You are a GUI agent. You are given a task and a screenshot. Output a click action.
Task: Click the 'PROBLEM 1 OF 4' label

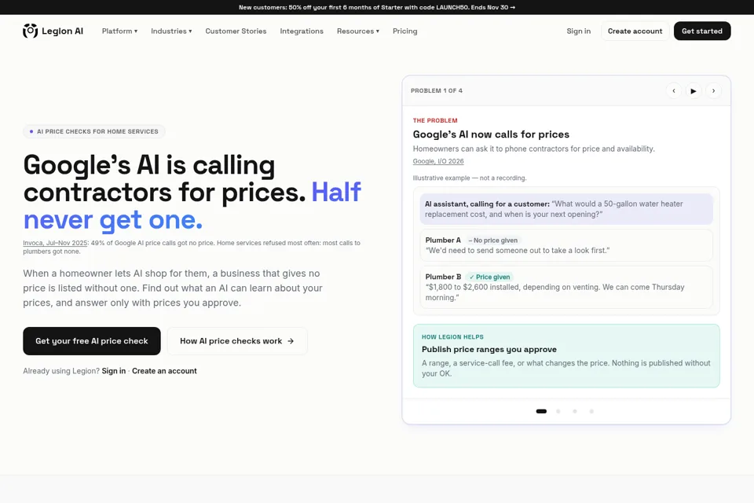(437, 90)
